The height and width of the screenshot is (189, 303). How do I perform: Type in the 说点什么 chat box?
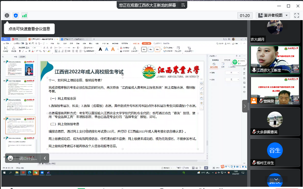pyautogui.click(x=28, y=158)
